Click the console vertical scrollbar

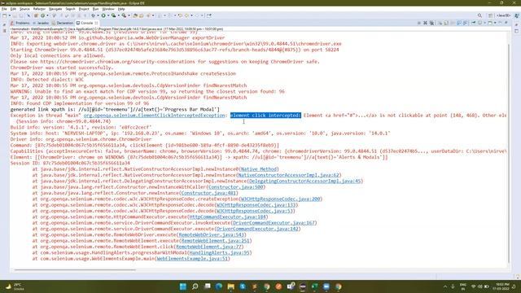[508, 153]
